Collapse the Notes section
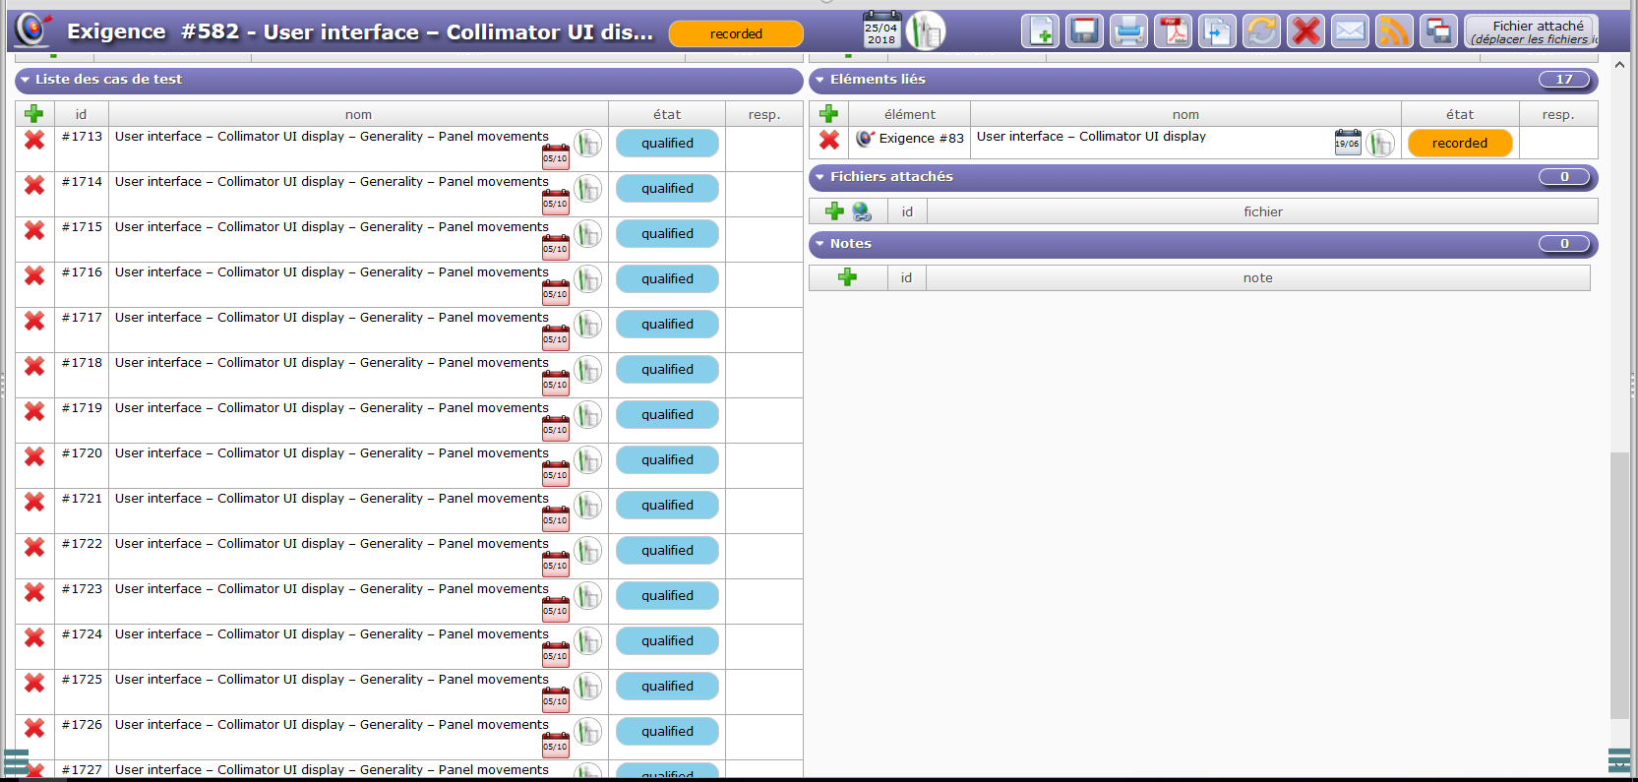Viewport: 1638px width, 782px height. pos(819,244)
